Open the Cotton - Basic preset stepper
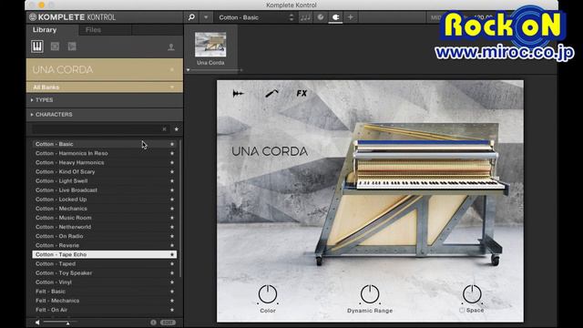This screenshot has width=583, height=328. (291, 17)
